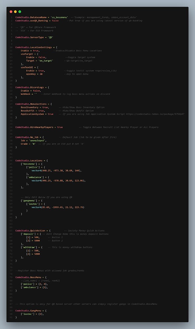Image resolution: width=195 pixels, height=329 pixels.
Task: Place cursor on 'cs_bossmenu' database name string
Action: tap(59, 17)
